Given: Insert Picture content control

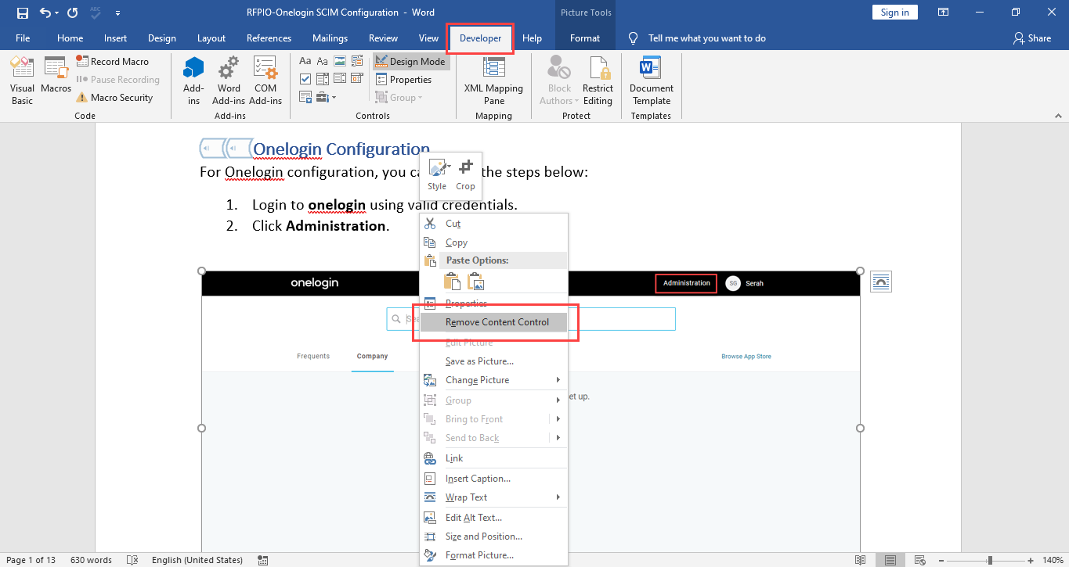Looking at the screenshot, I should [340, 61].
